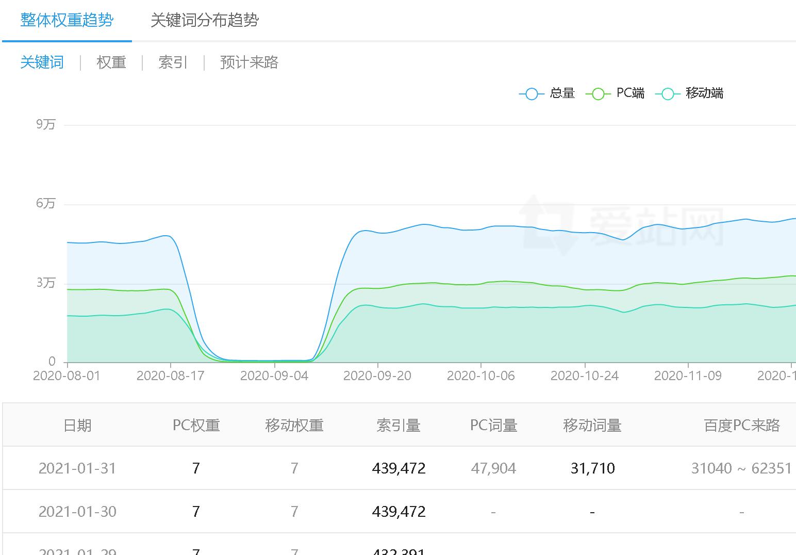The width and height of the screenshot is (796, 555).
Task: Select the 权重 sub-tab
Action: (x=111, y=62)
